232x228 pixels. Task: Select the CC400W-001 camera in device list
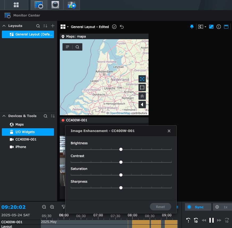coord(26,139)
